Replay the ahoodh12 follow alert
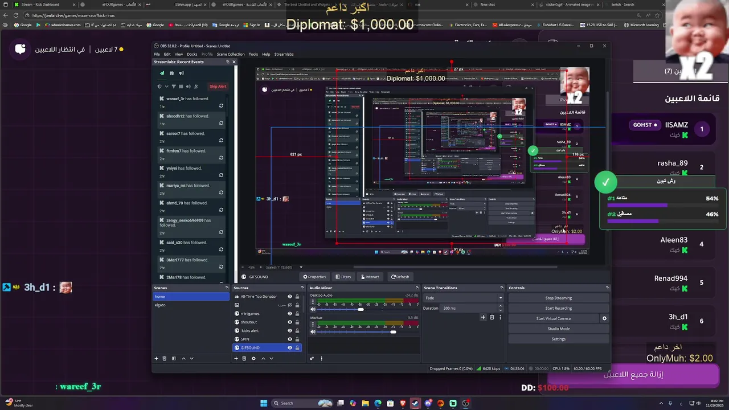 (x=221, y=123)
